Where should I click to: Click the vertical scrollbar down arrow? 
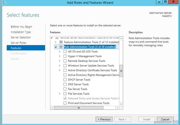[x=121, y=104]
